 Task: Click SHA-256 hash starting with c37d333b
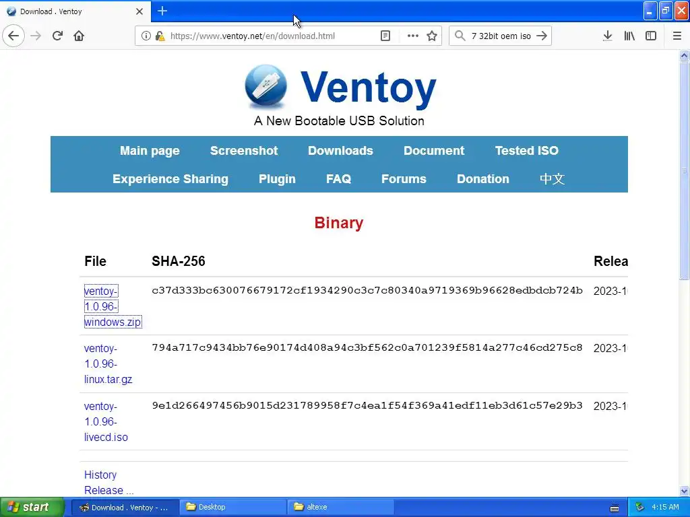coord(367,290)
